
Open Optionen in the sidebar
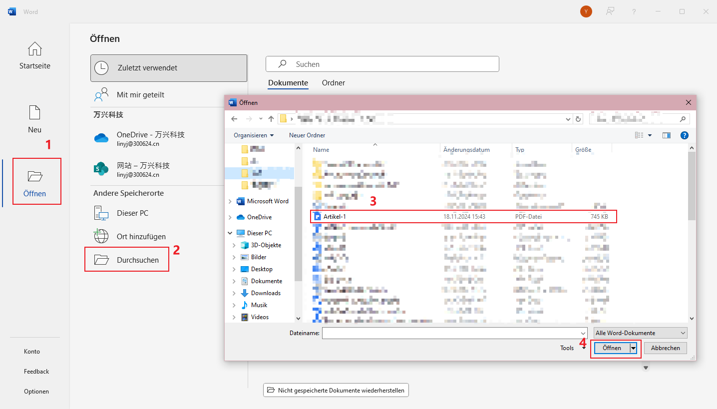(x=36, y=392)
